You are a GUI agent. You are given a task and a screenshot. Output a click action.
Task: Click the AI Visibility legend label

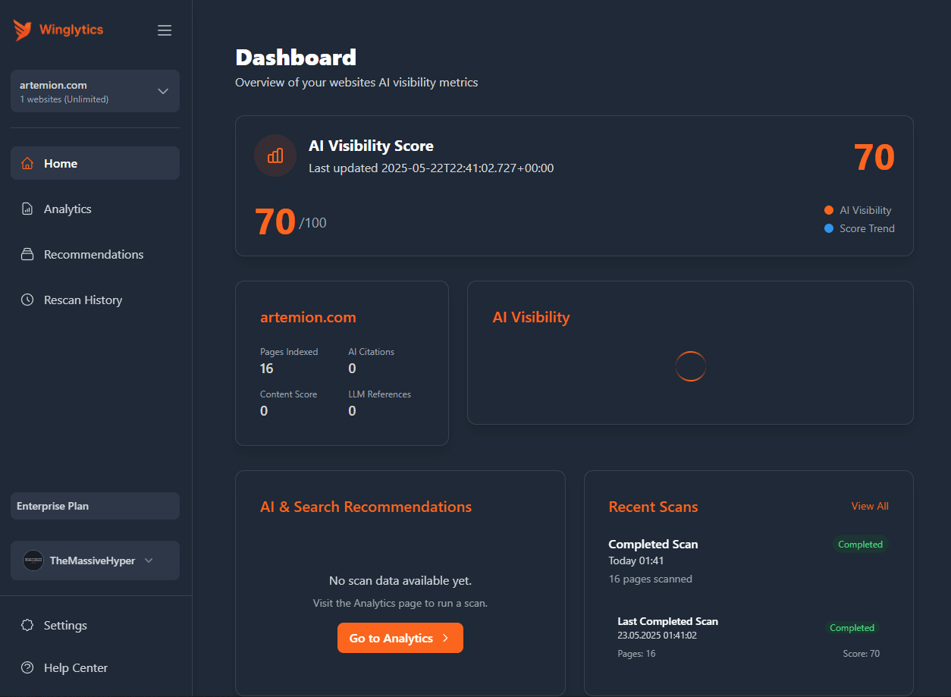pos(865,210)
